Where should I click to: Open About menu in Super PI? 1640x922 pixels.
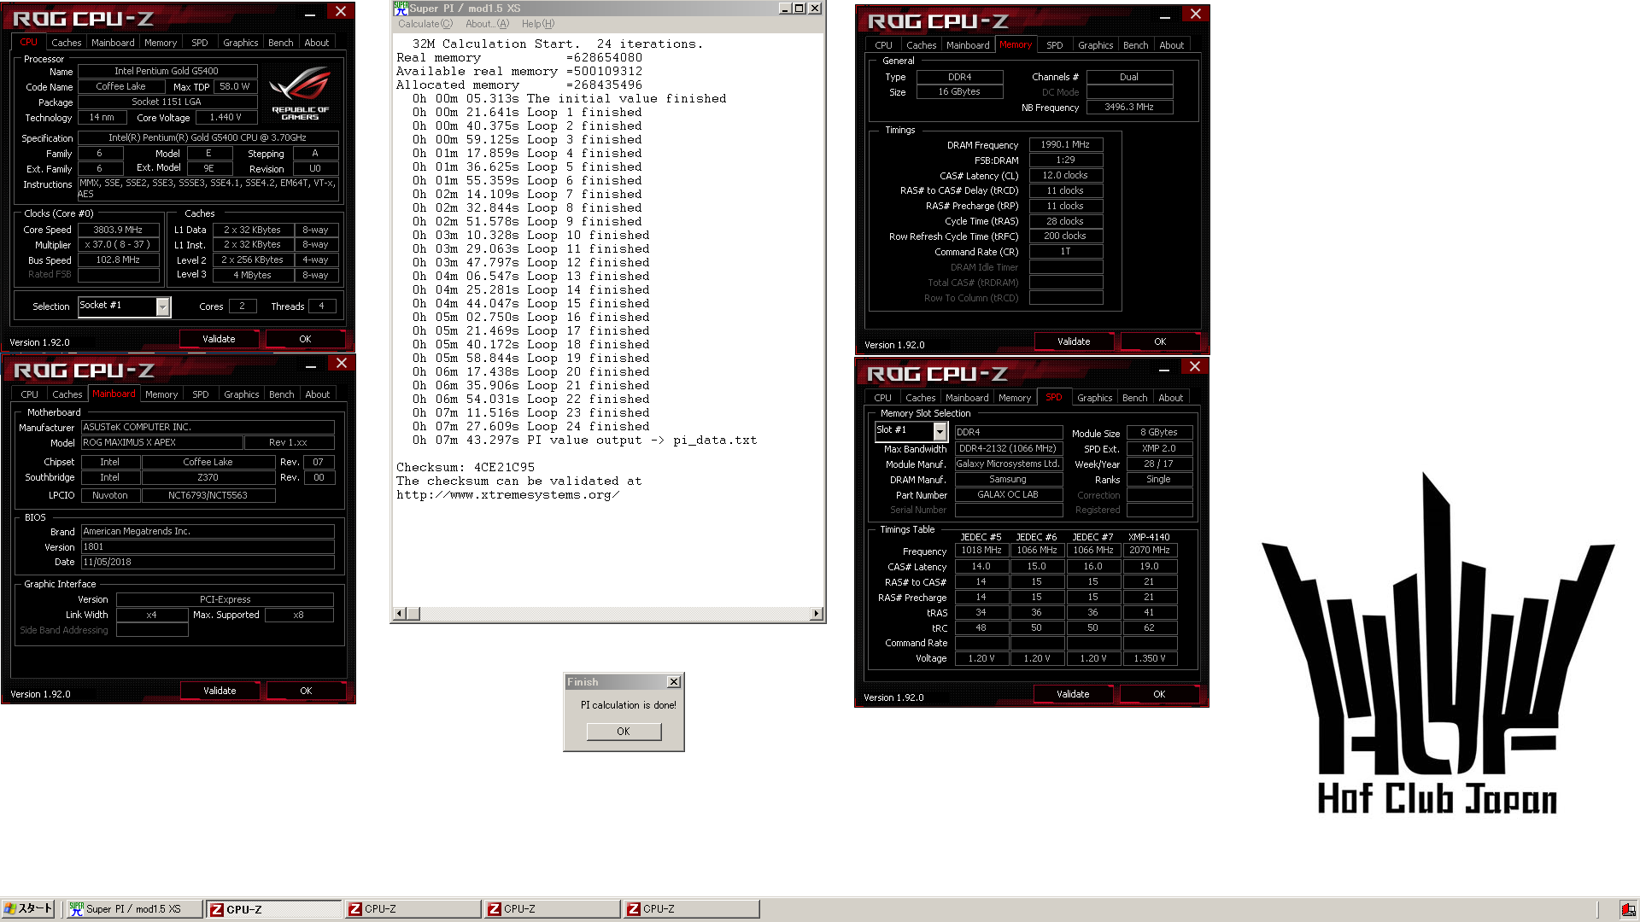coord(487,24)
